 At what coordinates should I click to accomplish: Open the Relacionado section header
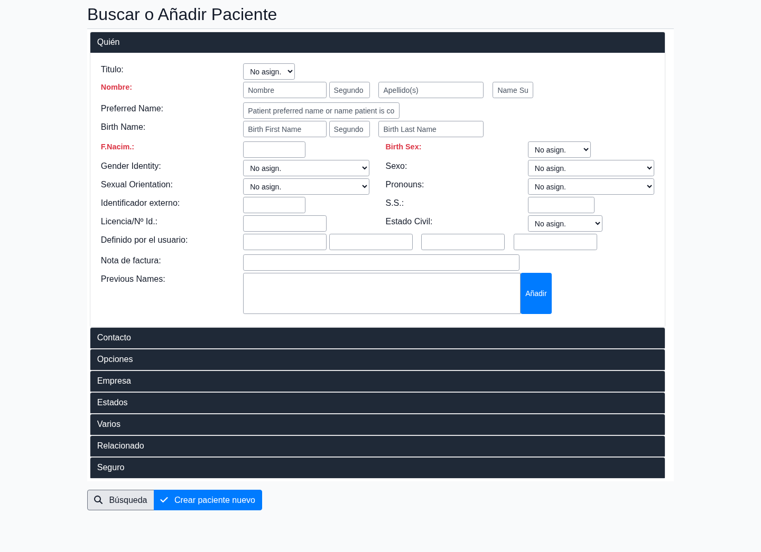377,446
